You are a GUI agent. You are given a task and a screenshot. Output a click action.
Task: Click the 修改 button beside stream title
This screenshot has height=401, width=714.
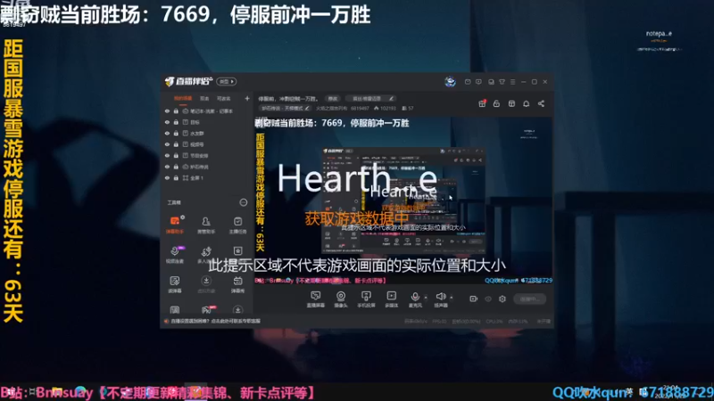click(333, 98)
